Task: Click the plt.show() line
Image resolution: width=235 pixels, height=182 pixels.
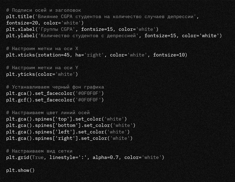Action: click(x=20, y=170)
